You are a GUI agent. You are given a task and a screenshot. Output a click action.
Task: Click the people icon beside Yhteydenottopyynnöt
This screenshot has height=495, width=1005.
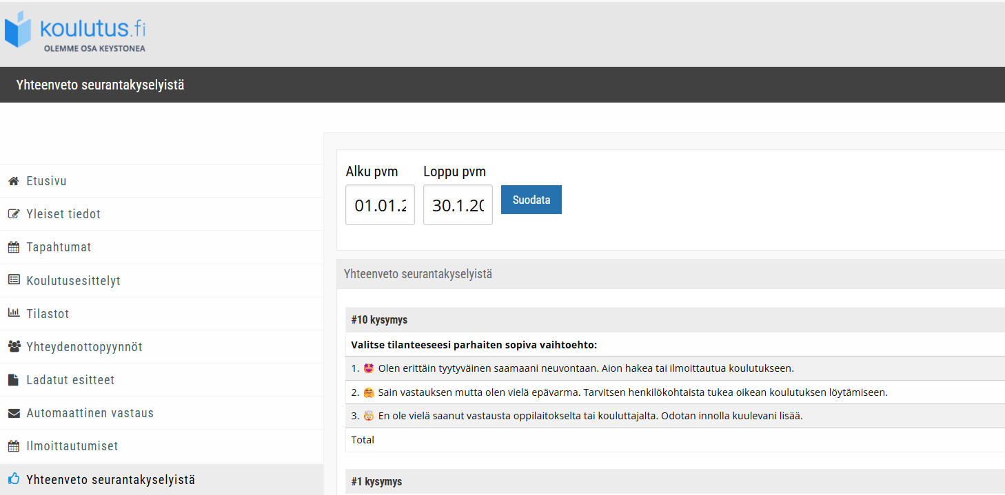13,346
